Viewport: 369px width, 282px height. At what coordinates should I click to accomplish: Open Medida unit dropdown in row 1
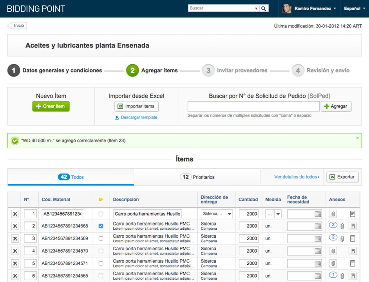(x=278, y=214)
